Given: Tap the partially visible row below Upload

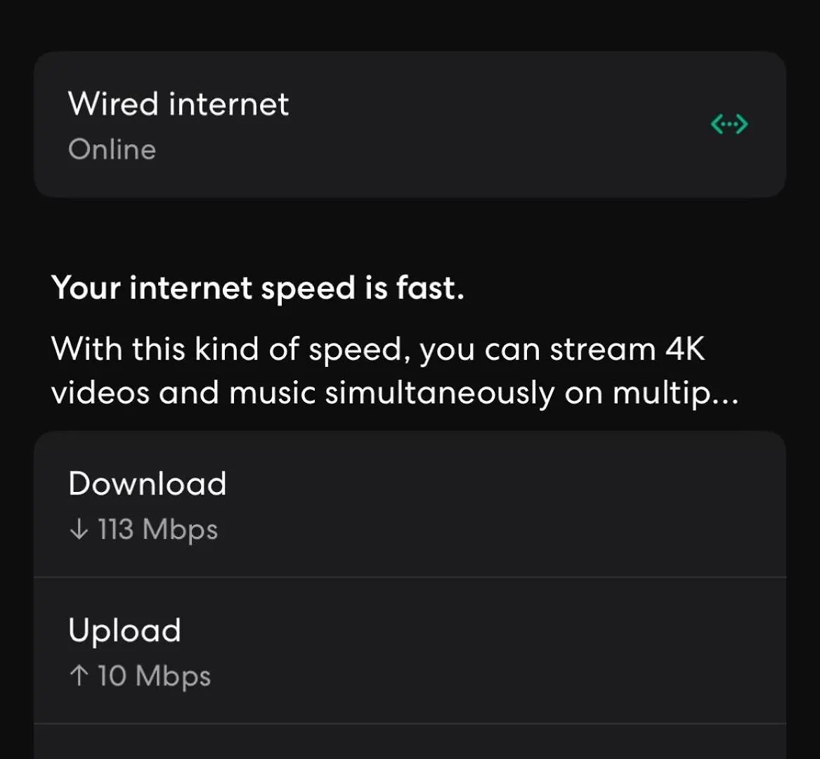Looking at the screenshot, I should point(410,741).
